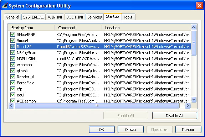Toggle the egui startup checkbox
Viewport: 205px width, 137px height.
click(12, 95)
